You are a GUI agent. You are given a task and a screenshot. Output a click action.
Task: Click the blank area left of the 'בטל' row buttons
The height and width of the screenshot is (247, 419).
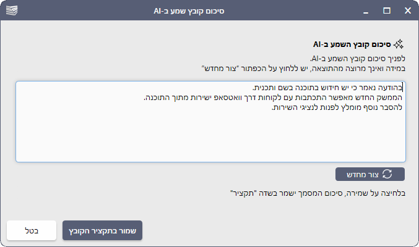(x=248, y=231)
